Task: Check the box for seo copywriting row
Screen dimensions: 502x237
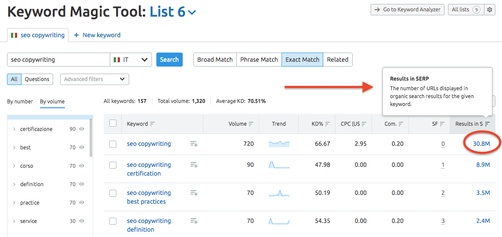Action: point(113,144)
